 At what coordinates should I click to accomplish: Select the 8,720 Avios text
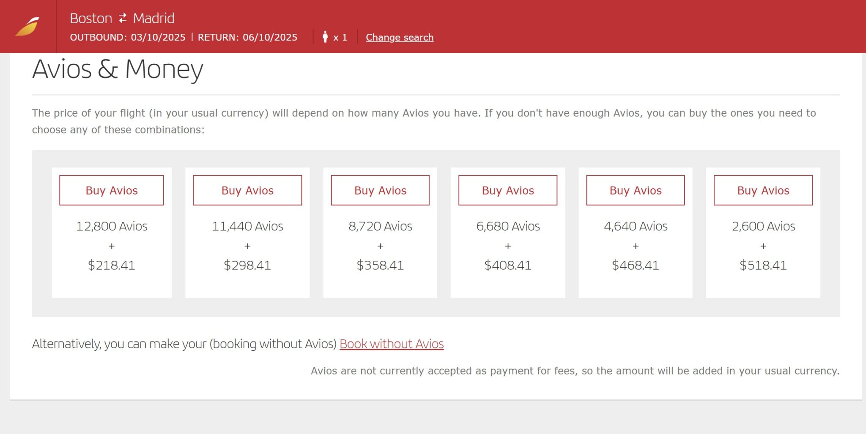[x=380, y=226]
